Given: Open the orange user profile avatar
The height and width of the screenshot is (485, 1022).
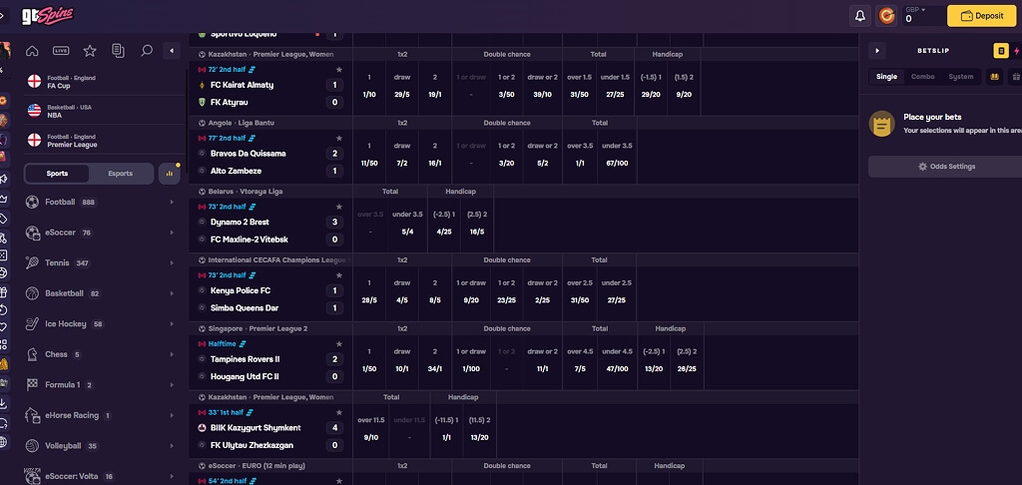Looking at the screenshot, I should pos(886,16).
